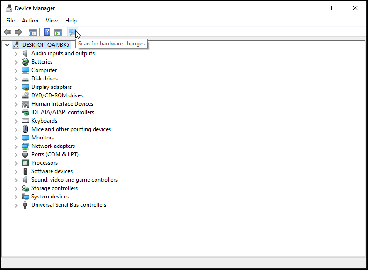Select the Storage controllers label
Viewport: 368px width, 270px height.
point(54,188)
